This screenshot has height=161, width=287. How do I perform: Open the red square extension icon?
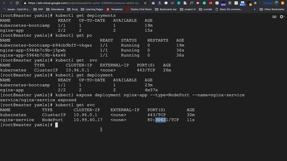(x=211, y=3)
